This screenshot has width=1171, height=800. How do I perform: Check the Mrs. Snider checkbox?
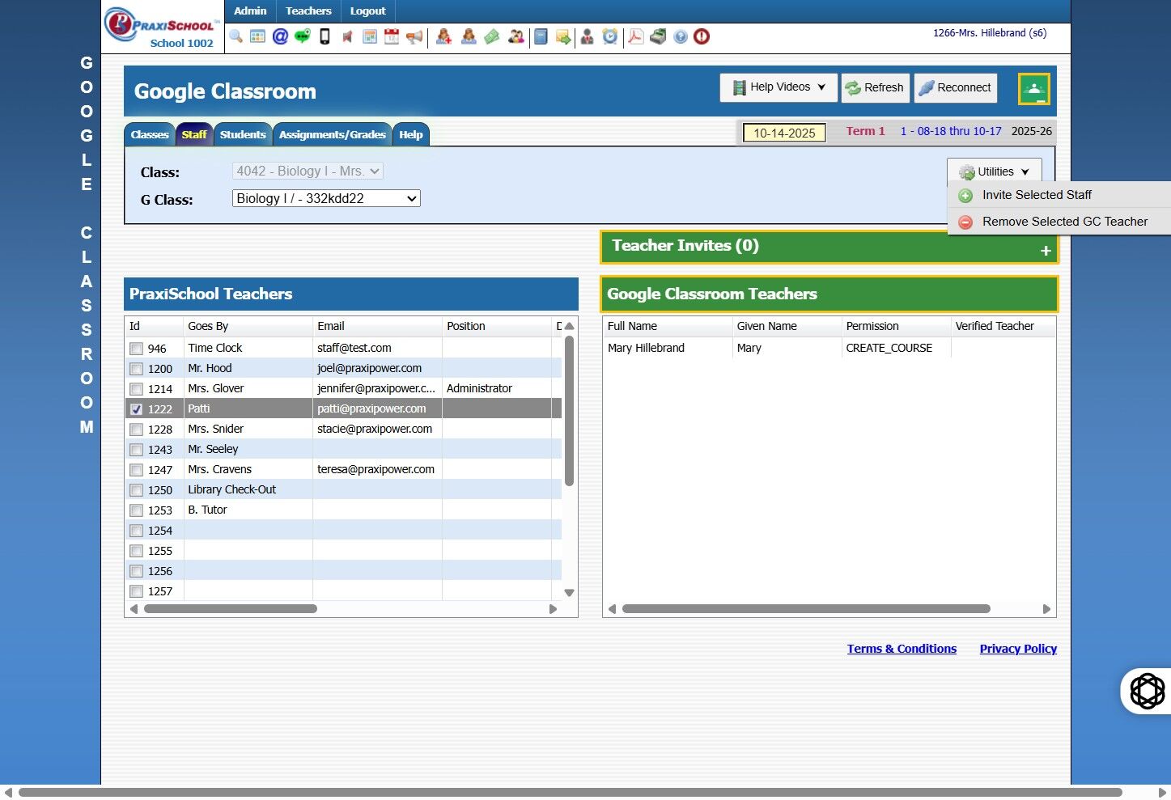[137, 430]
